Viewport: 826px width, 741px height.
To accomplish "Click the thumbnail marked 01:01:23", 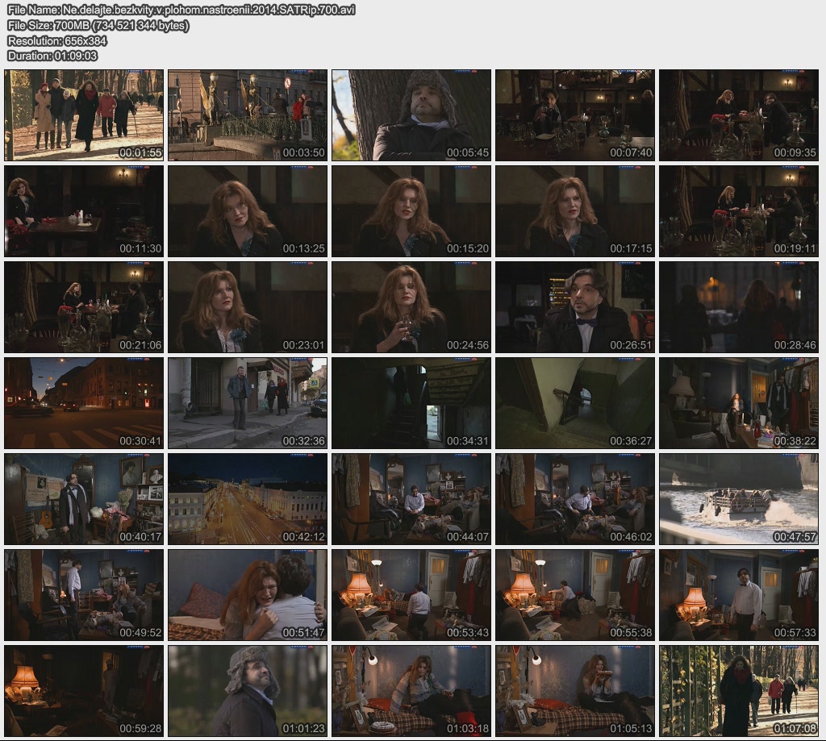I will click(248, 691).
